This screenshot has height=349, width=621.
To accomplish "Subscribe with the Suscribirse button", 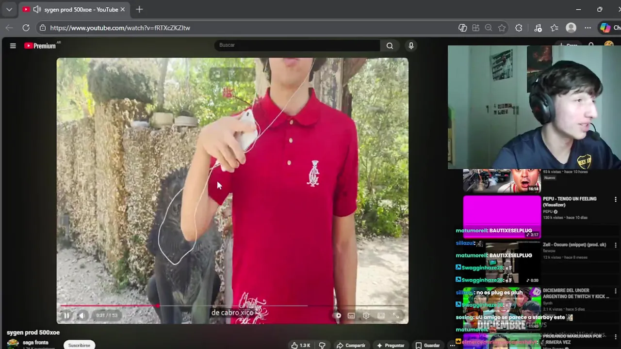I will [x=79, y=345].
